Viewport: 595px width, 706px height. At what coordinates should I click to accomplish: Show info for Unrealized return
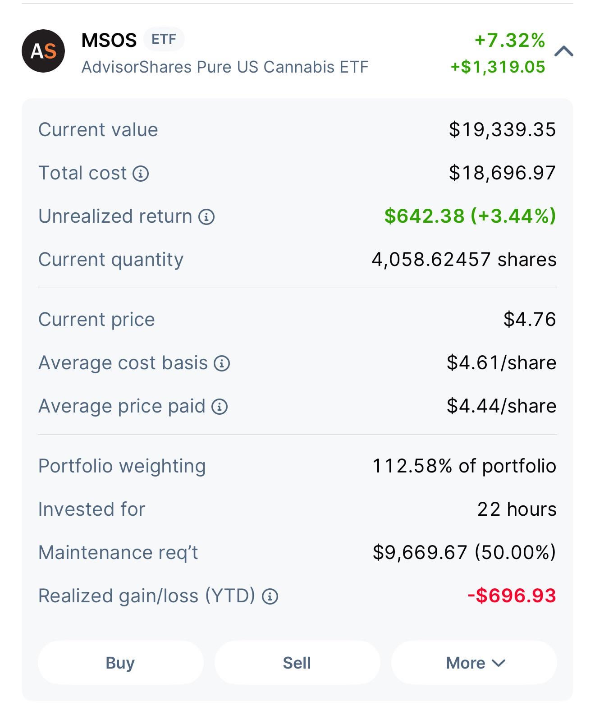pyautogui.click(x=206, y=217)
